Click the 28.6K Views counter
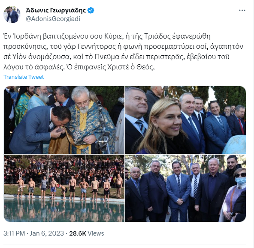This screenshot has width=254, height=248. 87,233
